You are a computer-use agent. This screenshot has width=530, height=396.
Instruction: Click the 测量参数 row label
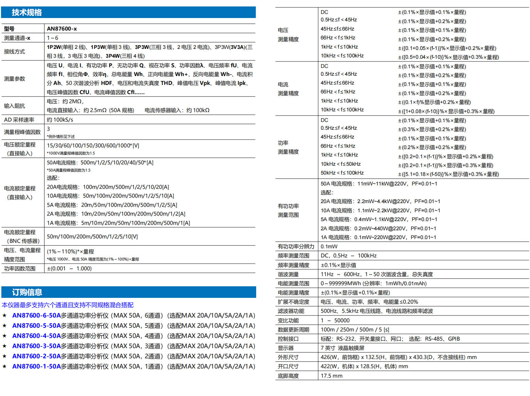tap(14, 79)
